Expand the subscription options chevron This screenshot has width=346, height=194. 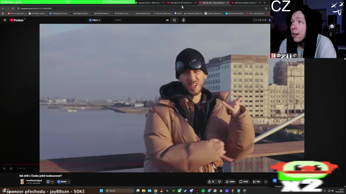pos(52,182)
